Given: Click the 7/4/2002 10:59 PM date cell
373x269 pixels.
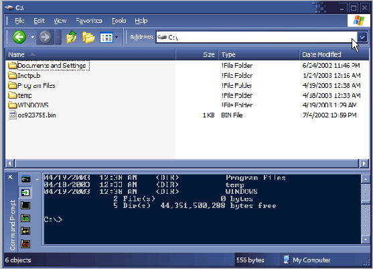Looking at the screenshot, I should coord(329,115).
